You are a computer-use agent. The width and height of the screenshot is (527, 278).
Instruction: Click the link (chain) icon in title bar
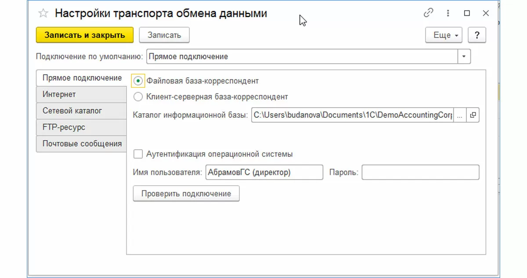pyautogui.click(x=428, y=13)
